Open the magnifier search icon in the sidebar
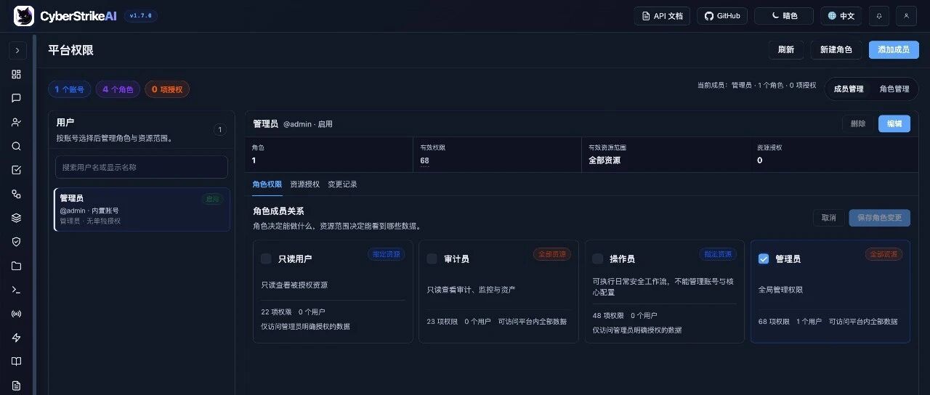The image size is (930, 395). (17, 146)
